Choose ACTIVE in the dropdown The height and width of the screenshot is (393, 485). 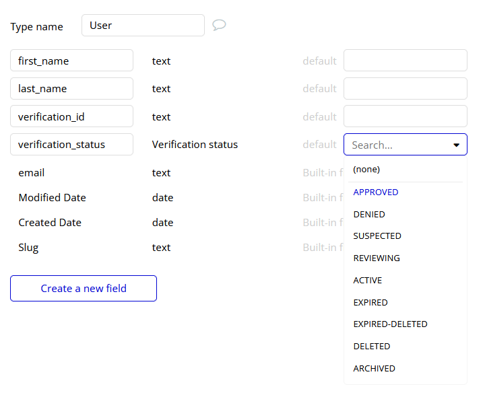pos(368,281)
